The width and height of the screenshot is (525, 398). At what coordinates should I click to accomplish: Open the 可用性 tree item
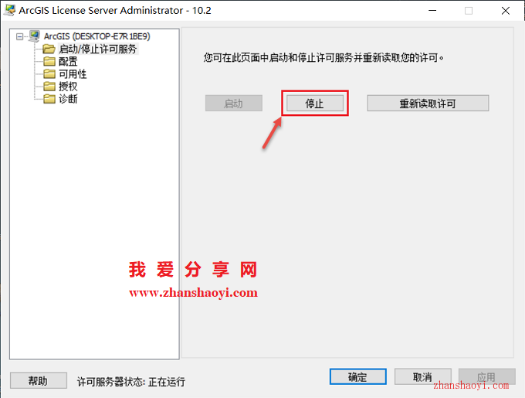[x=73, y=74]
